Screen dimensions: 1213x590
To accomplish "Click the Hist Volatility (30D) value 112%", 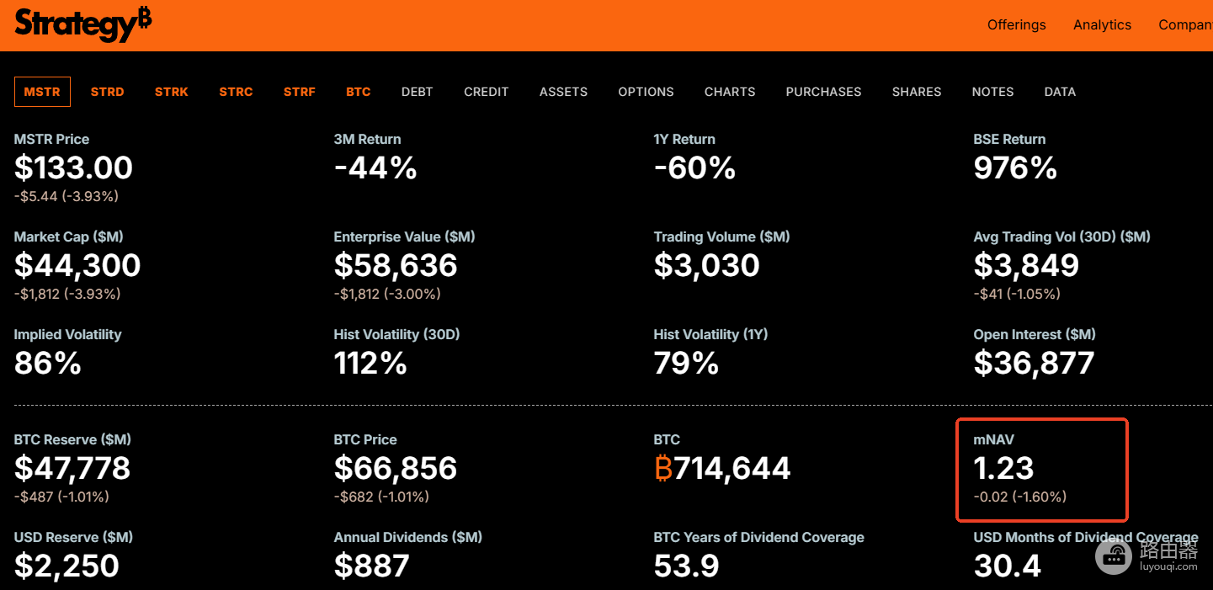I will pyautogui.click(x=370, y=364).
